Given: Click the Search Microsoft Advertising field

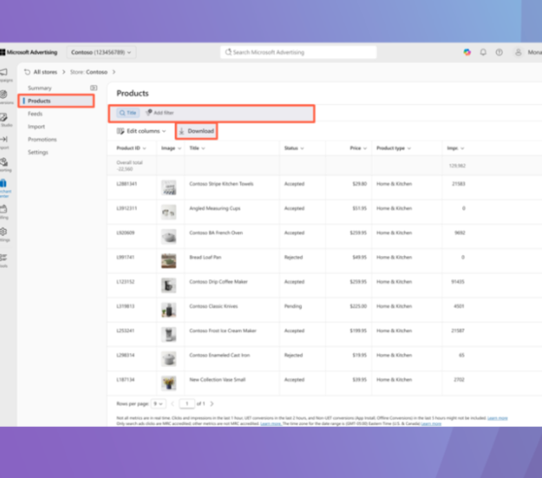Looking at the screenshot, I should (298, 52).
